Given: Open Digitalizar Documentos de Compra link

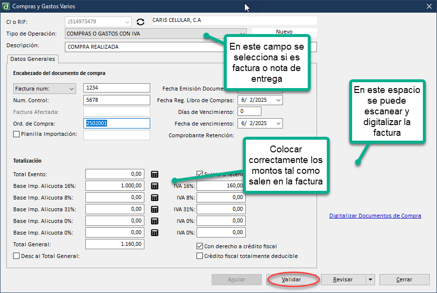Looking at the screenshot, I should [x=375, y=216].
